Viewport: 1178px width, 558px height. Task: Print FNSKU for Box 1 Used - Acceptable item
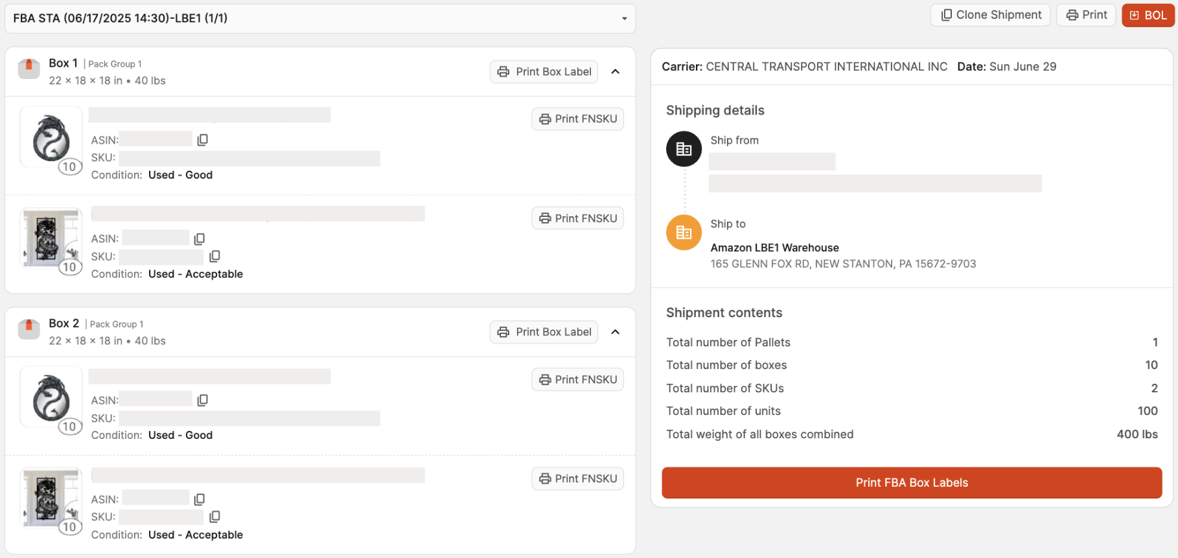click(x=577, y=218)
